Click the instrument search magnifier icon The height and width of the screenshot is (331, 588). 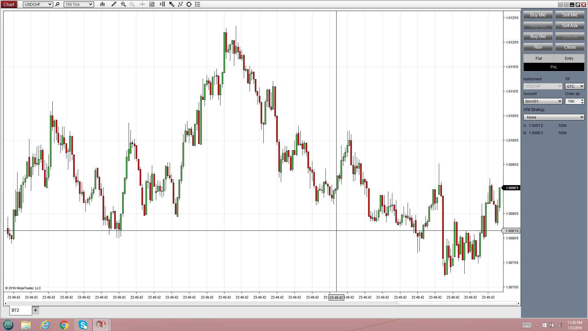pyautogui.click(x=57, y=4)
